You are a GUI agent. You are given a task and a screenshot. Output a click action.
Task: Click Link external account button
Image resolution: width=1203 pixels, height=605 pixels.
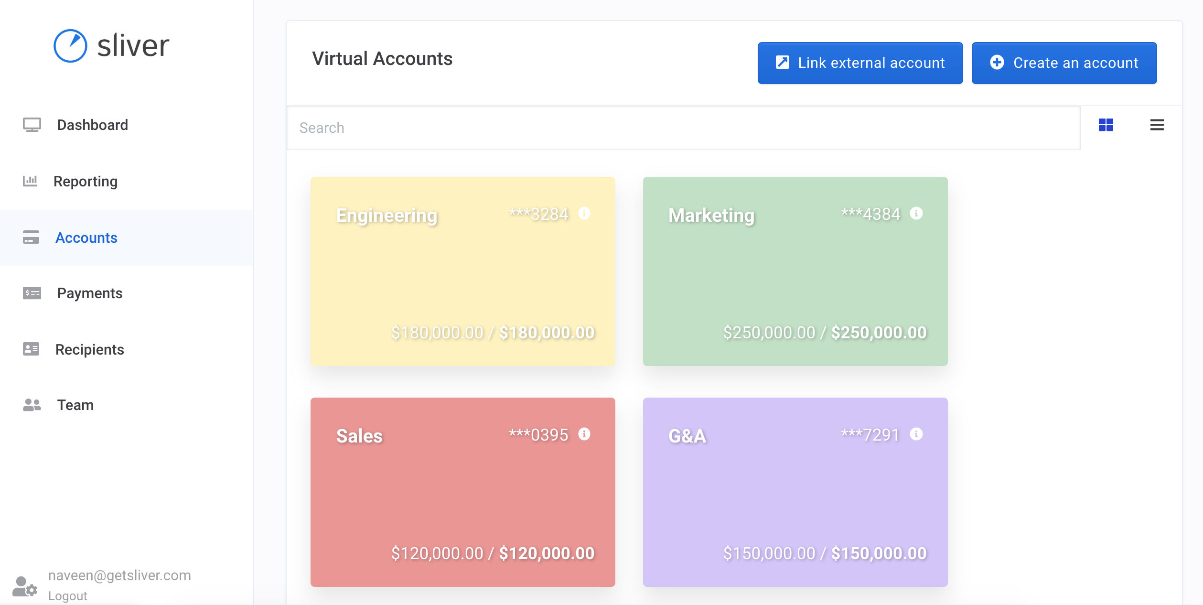point(860,63)
